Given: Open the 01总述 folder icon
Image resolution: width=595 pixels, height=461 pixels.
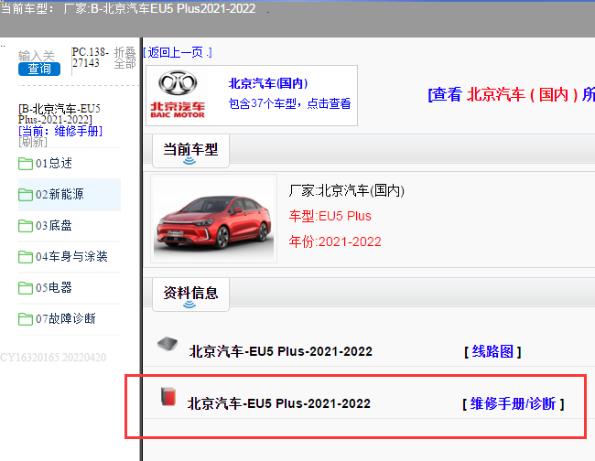Looking at the screenshot, I should (x=26, y=164).
